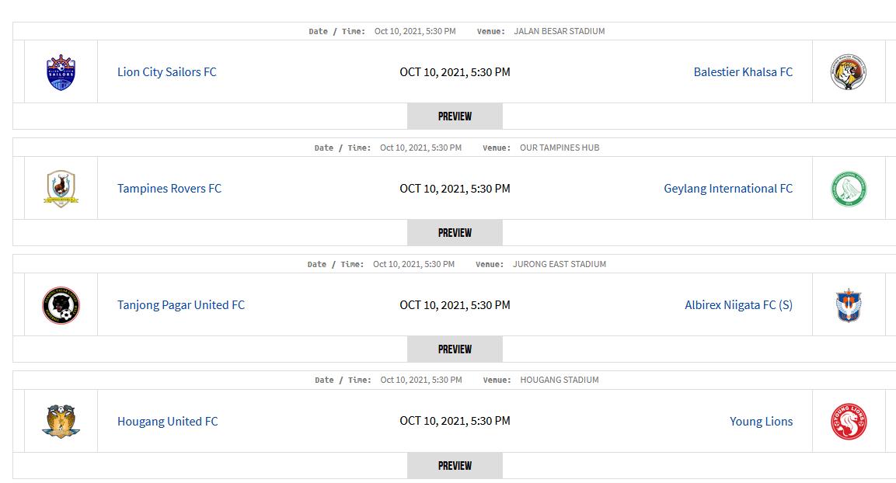
Task: Click the Tampines Rovers FC stag crest
Action: [x=61, y=189]
